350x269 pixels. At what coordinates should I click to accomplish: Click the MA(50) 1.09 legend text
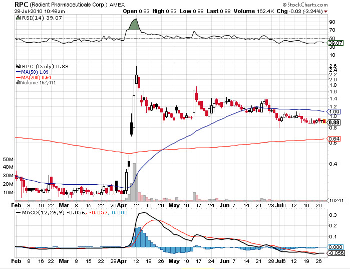click(x=35, y=72)
